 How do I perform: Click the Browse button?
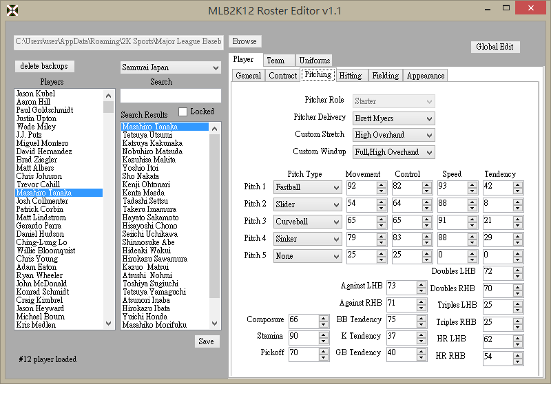coord(245,41)
